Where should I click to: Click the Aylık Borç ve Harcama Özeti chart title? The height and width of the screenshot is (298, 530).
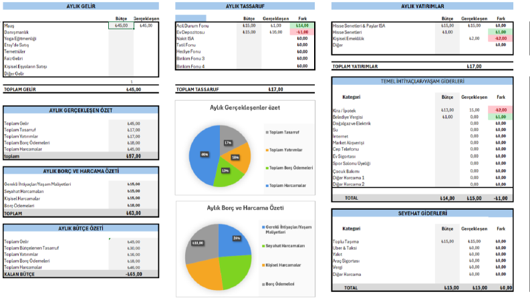[245, 208]
